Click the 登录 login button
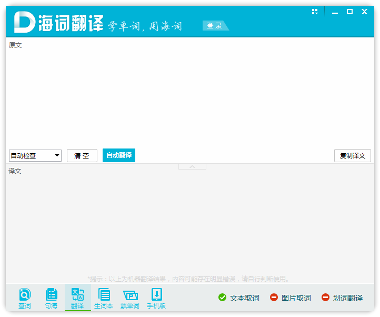 click(215, 25)
